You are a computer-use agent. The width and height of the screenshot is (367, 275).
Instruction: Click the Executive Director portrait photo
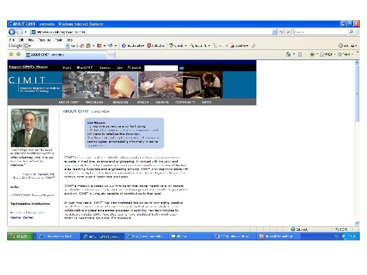(30, 128)
